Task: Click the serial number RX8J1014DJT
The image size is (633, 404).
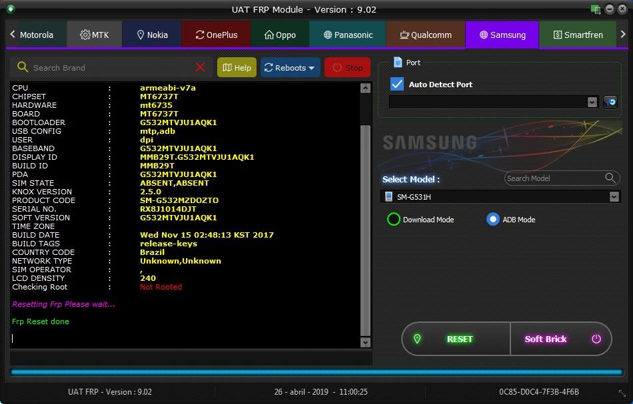Action: point(168,209)
